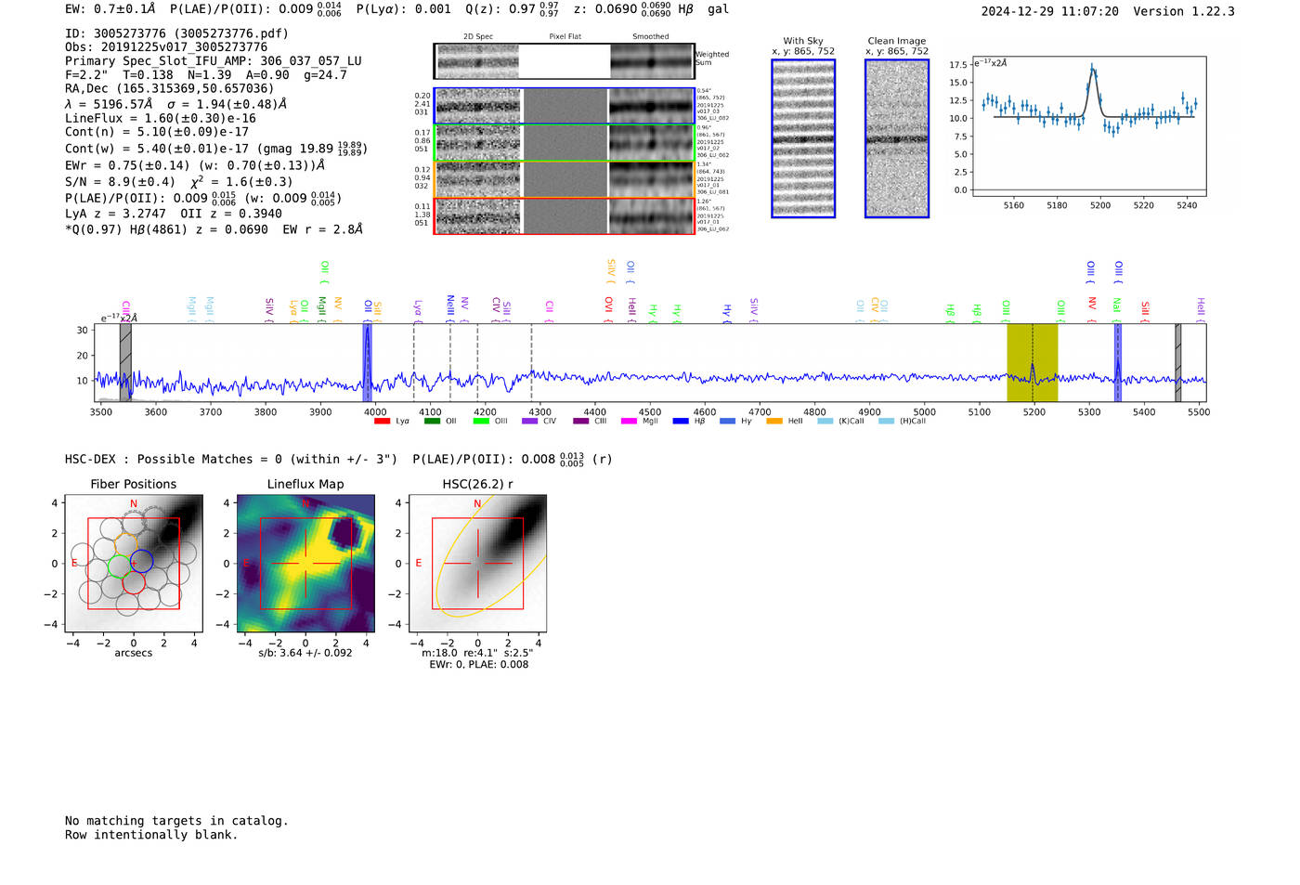The width and height of the screenshot is (1300, 885).
Task: Select the orange-bordered fiber spectrum row
Action: [x=565, y=179]
